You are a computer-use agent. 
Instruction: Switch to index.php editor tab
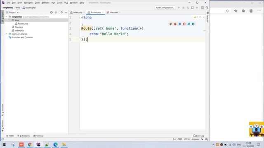[78, 12]
